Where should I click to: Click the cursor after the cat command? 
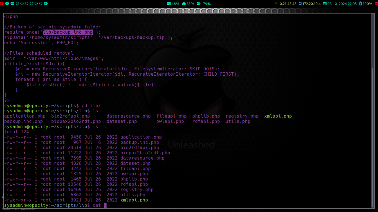pyautogui.click(x=105, y=205)
